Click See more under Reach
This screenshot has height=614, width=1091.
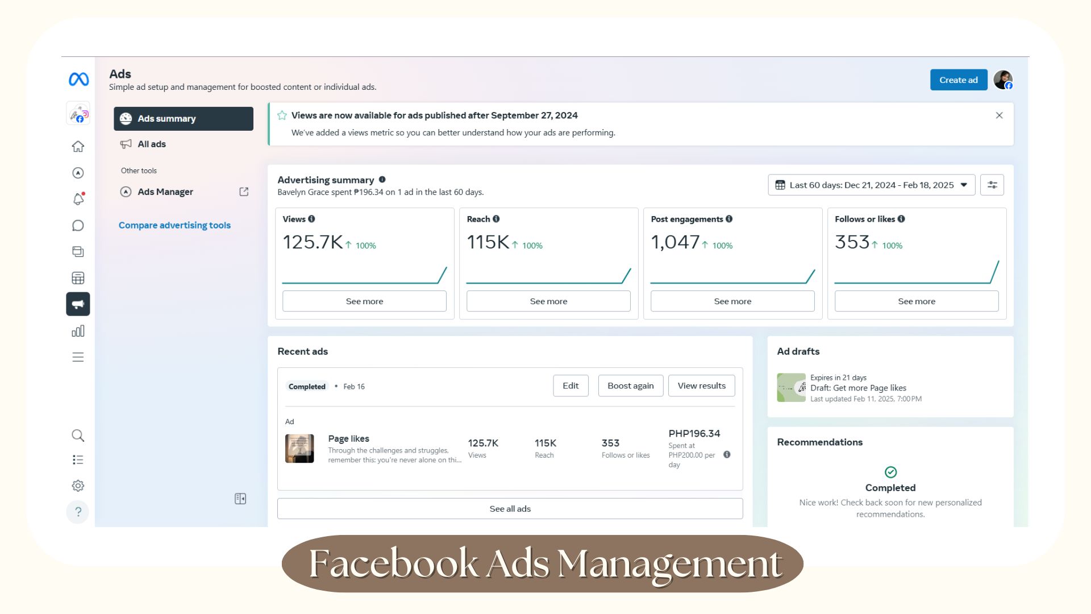548,301
